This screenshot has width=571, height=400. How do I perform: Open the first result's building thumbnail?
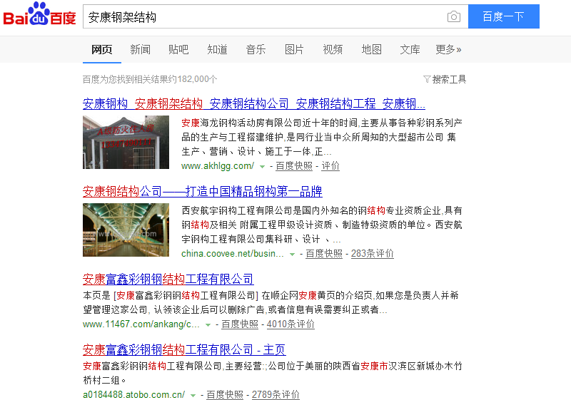[x=126, y=142]
